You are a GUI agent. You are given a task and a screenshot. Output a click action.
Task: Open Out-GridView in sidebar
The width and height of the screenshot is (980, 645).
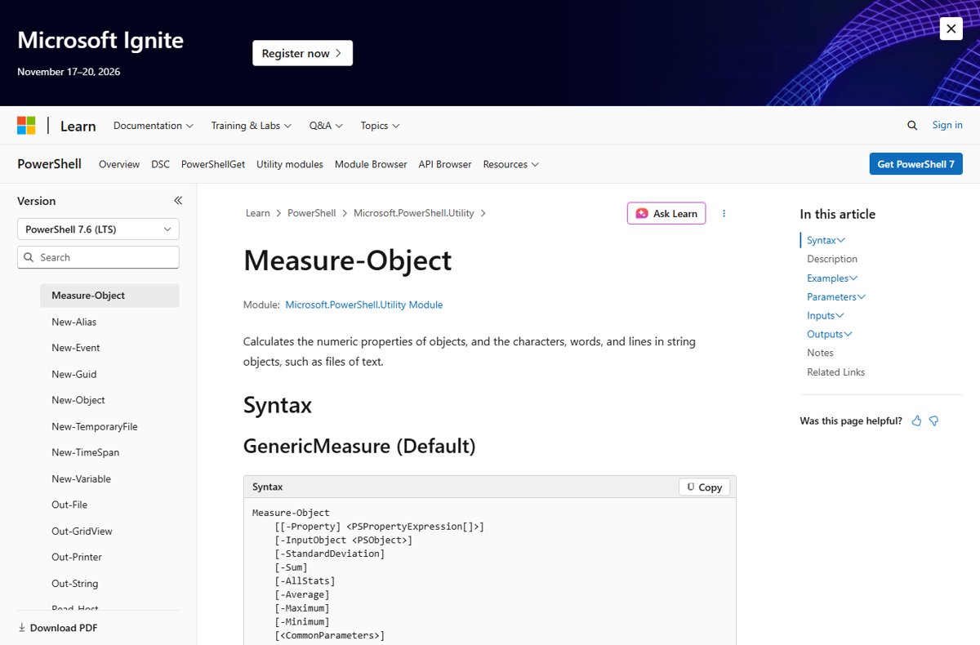pyautogui.click(x=82, y=531)
